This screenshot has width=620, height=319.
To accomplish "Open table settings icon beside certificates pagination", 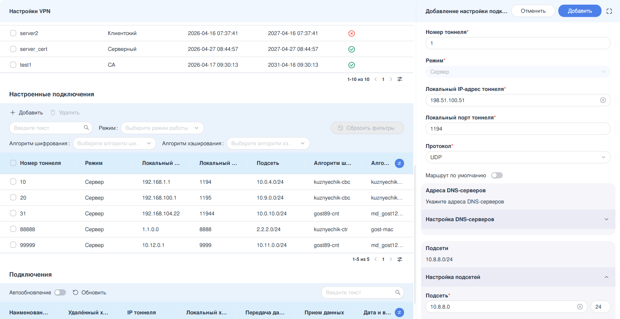I will 400,79.
